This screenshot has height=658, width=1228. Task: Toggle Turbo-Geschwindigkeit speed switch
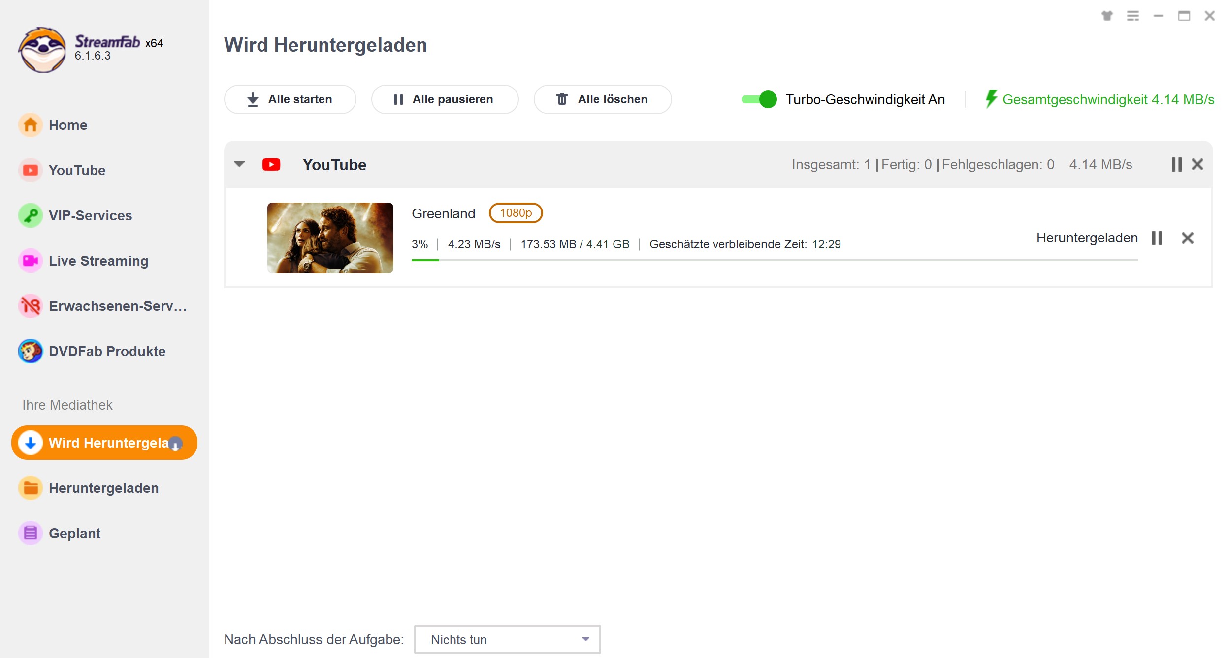point(759,99)
